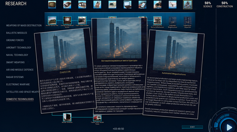Resume game with the play button
The image size is (237, 132).
point(229,127)
